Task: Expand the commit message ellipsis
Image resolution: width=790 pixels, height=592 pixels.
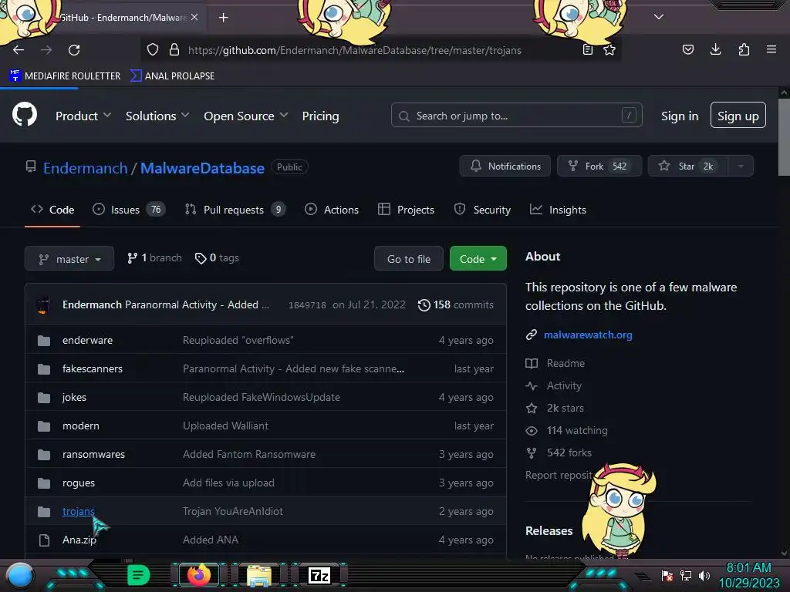Action: pyautogui.click(x=265, y=304)
